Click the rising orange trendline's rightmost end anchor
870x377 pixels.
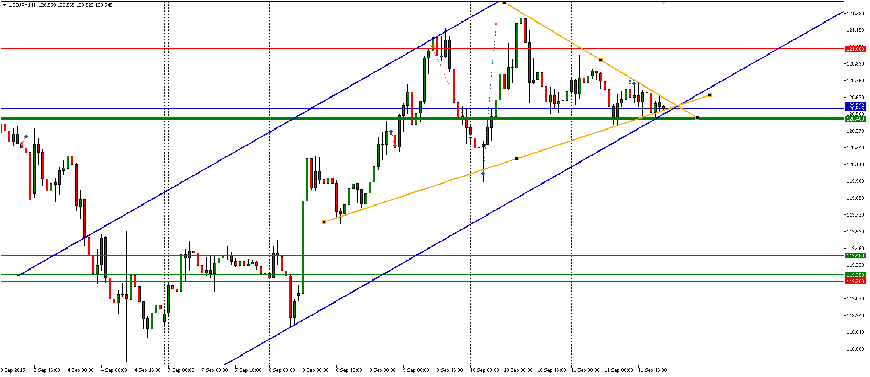(710, 95)
